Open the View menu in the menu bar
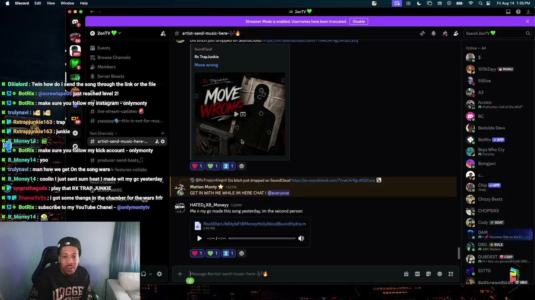Screen dimensions: 535x300 click(51, 3)
